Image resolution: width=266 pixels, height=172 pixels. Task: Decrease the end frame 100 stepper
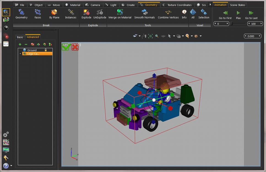click(249, 24)
